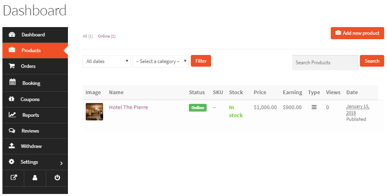Click the power logout icon

[57, 177]
